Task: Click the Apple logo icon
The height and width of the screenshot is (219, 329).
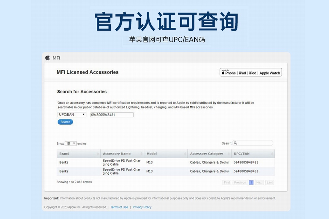Action: click(x=48, y=57)
